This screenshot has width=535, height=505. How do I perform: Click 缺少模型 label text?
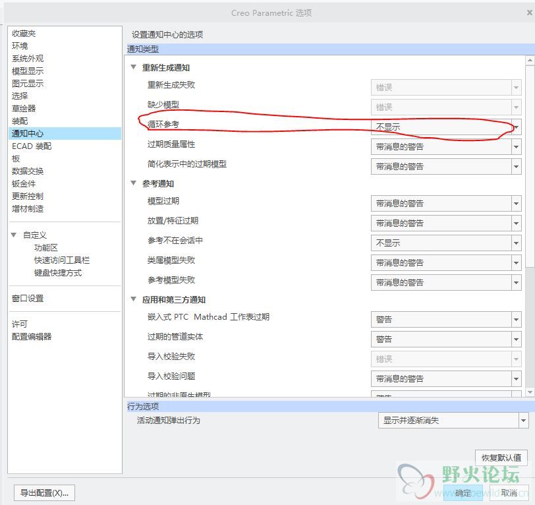pyautogui.click(x=163, y=104)
